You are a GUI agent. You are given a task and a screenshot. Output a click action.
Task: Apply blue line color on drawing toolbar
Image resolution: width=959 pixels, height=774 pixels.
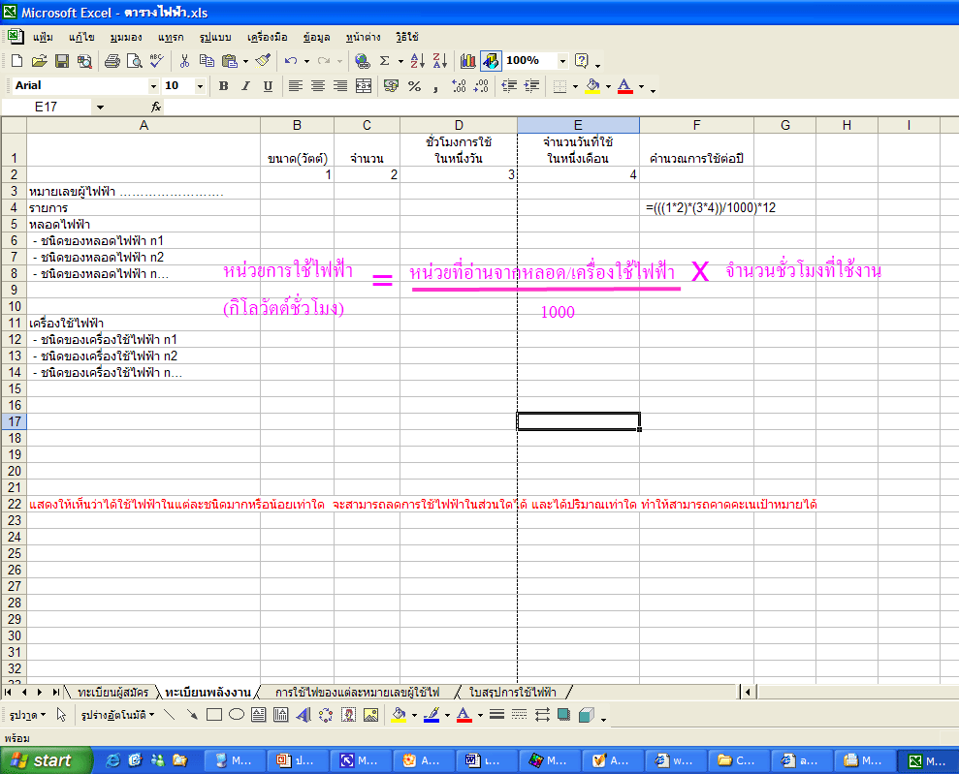click(x=432, y=715)
